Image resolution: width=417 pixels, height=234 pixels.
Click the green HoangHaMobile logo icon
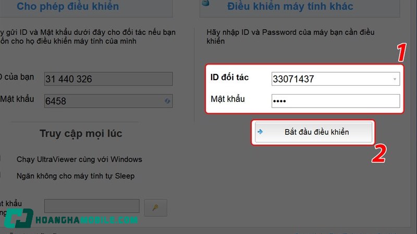(x=19, y=218)
